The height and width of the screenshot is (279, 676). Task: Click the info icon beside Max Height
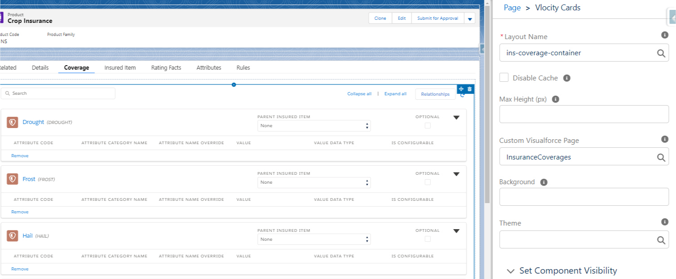(555, 99)
